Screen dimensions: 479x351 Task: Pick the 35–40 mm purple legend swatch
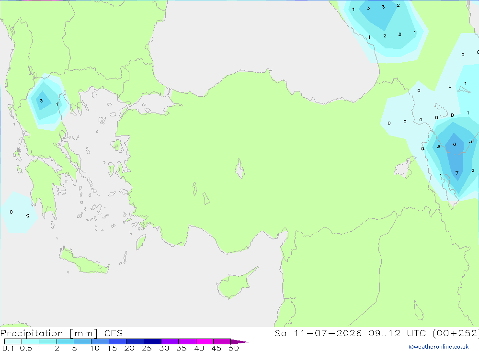pyautogui.click(x=187, y=341)
